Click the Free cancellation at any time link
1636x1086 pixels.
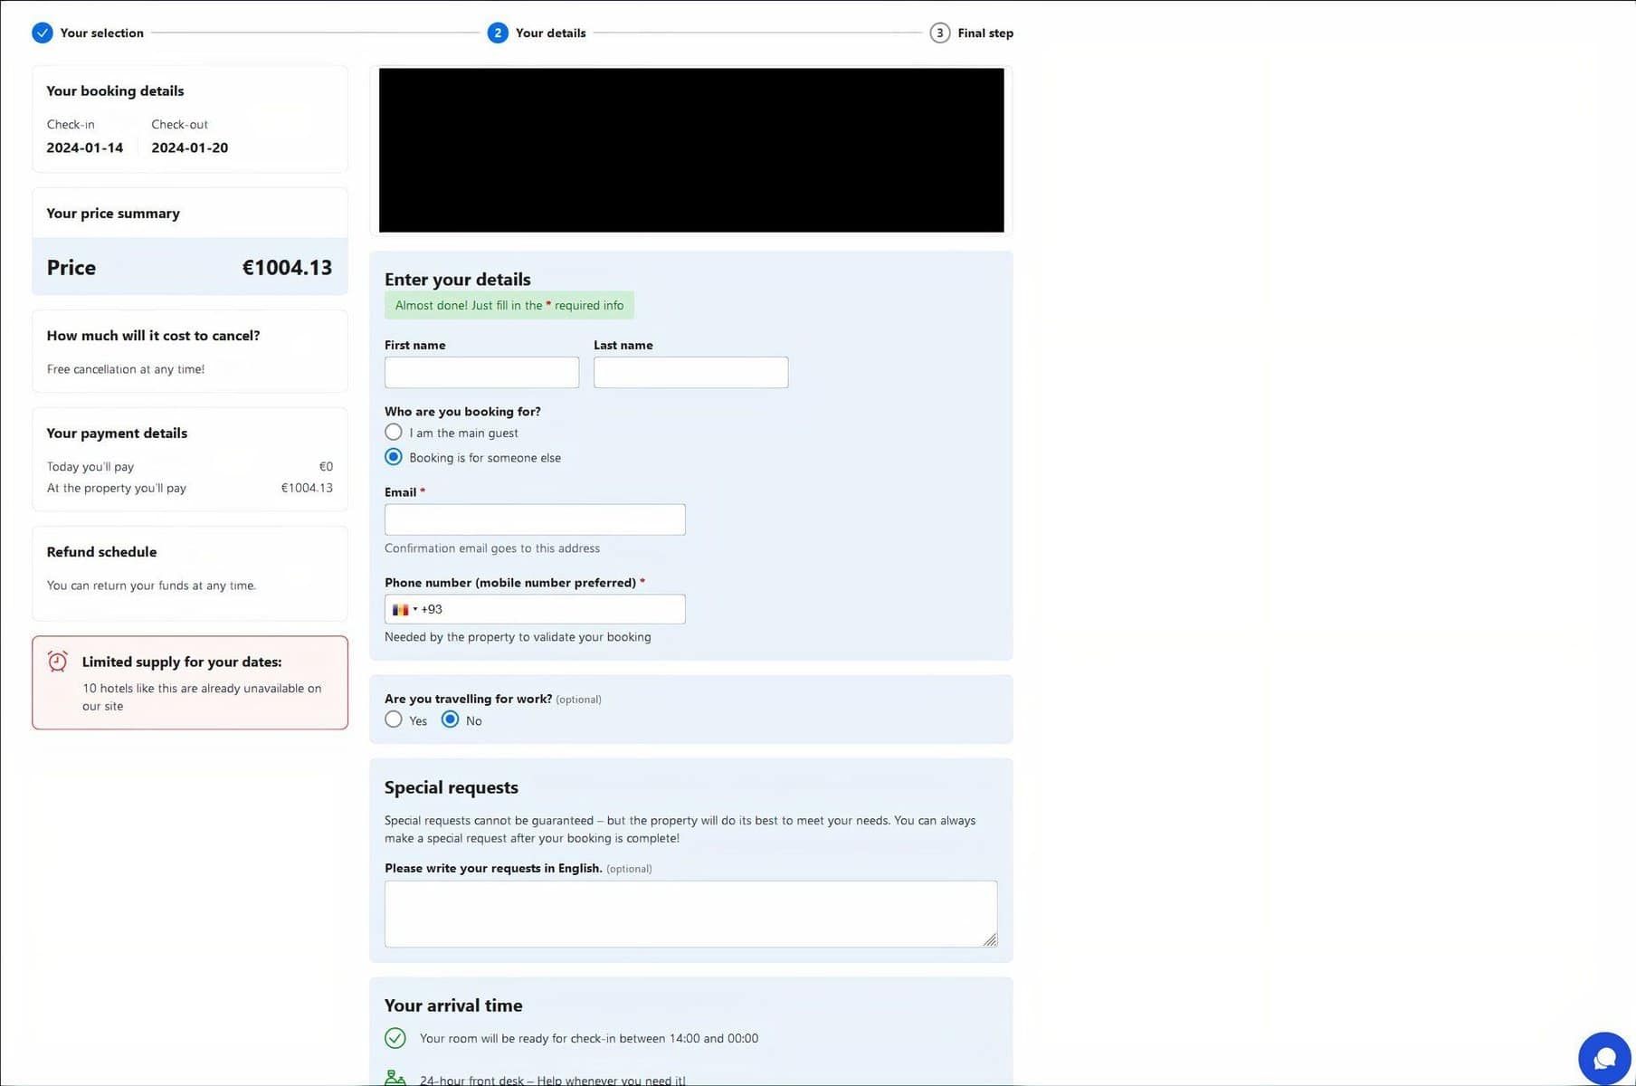coord(126,368)
